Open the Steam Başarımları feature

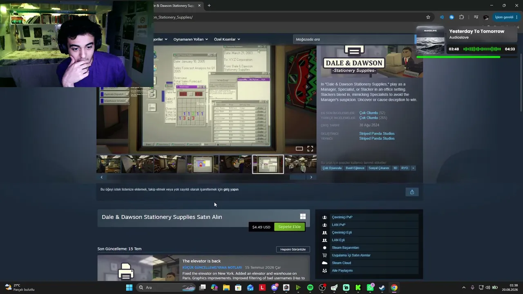click(x=345, y=248)
